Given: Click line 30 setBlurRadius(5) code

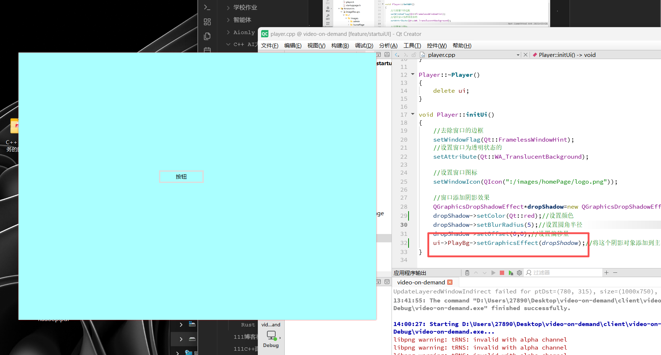Looking at the screenshot, I should point(485,225).
